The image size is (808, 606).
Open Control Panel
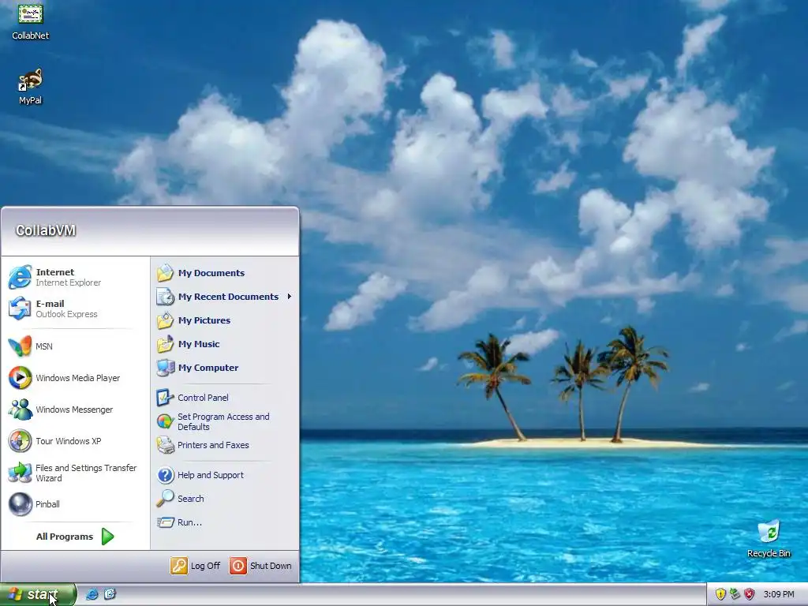click(225, 398)
